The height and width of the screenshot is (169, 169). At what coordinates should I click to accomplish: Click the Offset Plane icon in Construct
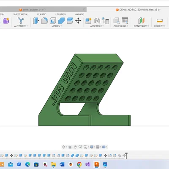(142, 21)
